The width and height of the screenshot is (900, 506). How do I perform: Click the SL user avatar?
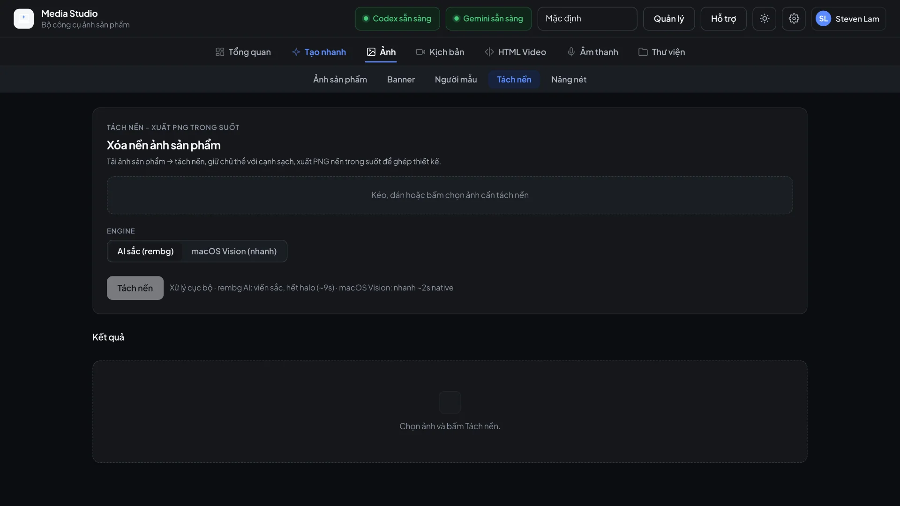pos(823,19)
